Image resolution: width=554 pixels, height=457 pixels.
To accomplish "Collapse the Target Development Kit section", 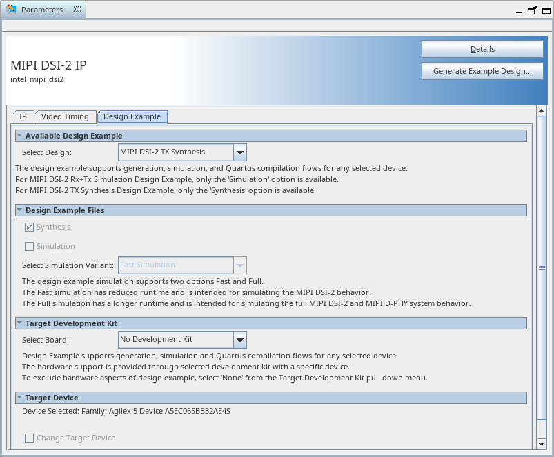I will [x=19, y=323].
